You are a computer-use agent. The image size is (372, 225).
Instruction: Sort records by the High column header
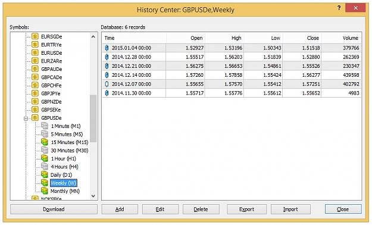(x=224, y=38)
